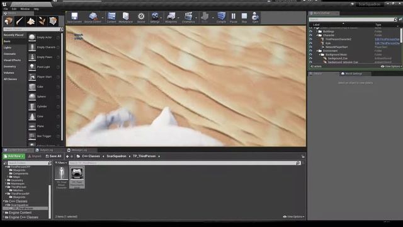This screenshot has width=403, height=227.
Task: Select the Cone item in Basic list
Action: coord(43,116)
